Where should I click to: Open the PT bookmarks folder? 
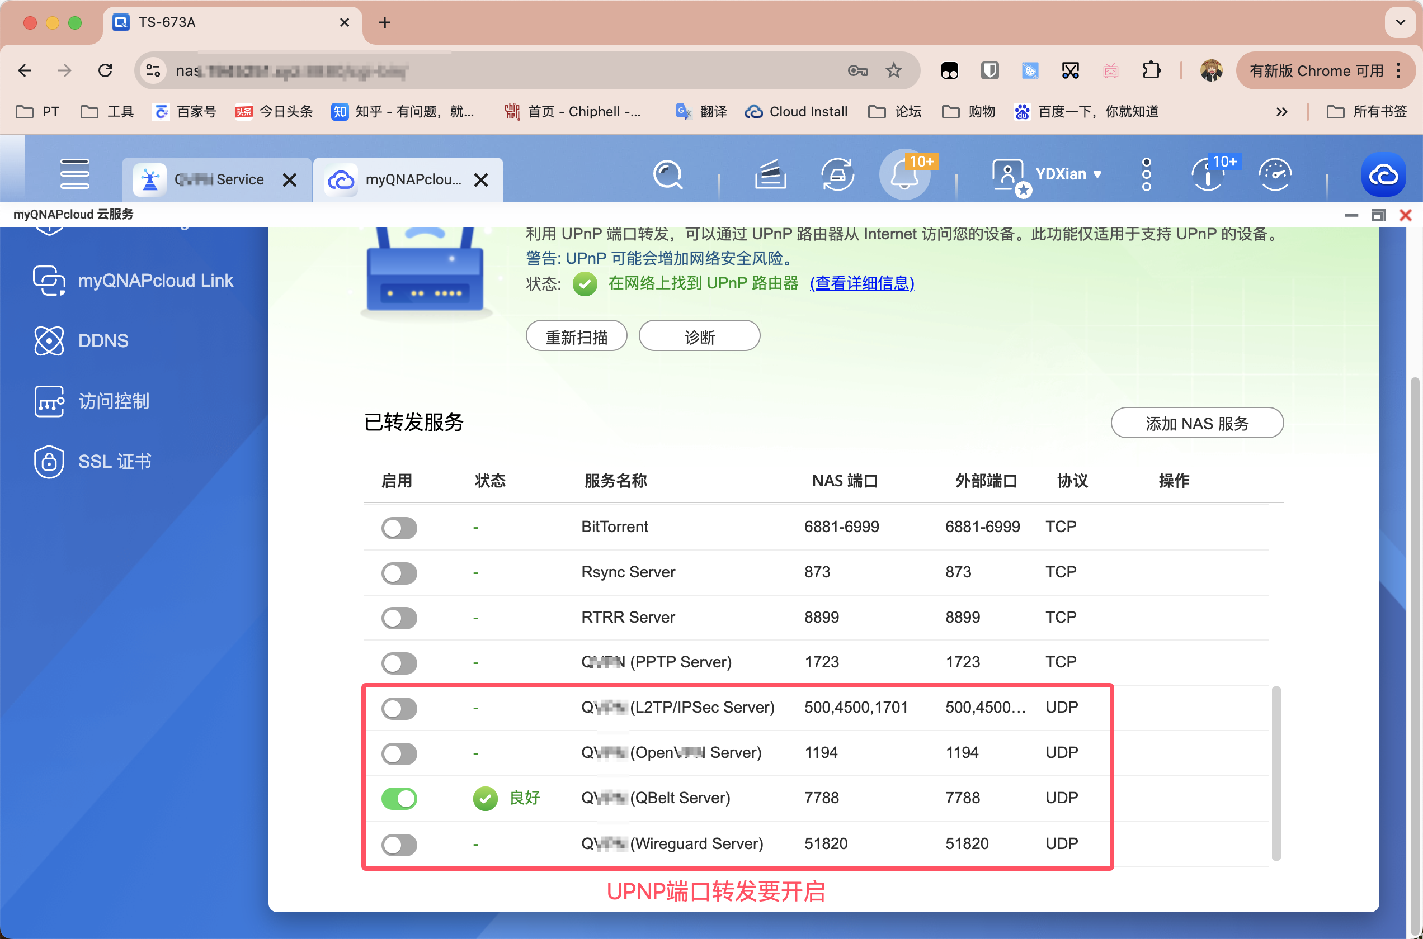pos(37,111)
